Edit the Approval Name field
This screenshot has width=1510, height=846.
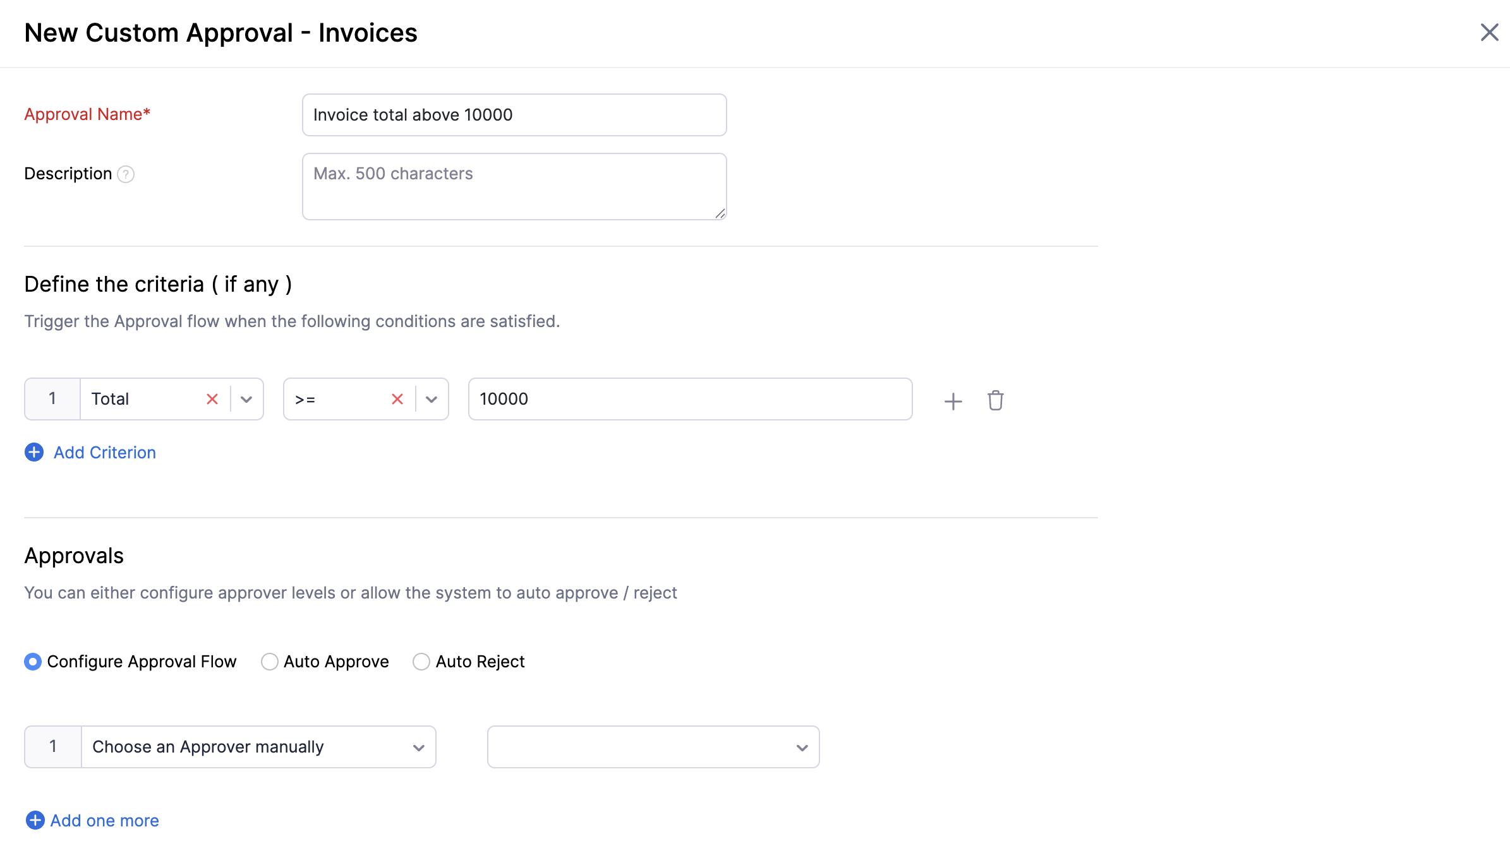point(513,114)
